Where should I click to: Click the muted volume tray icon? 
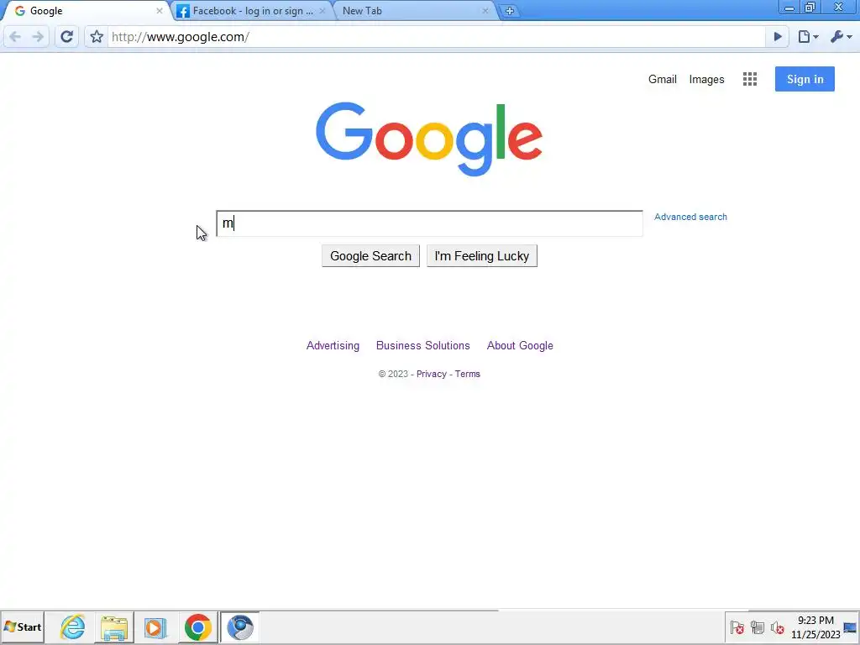[777, 627]
